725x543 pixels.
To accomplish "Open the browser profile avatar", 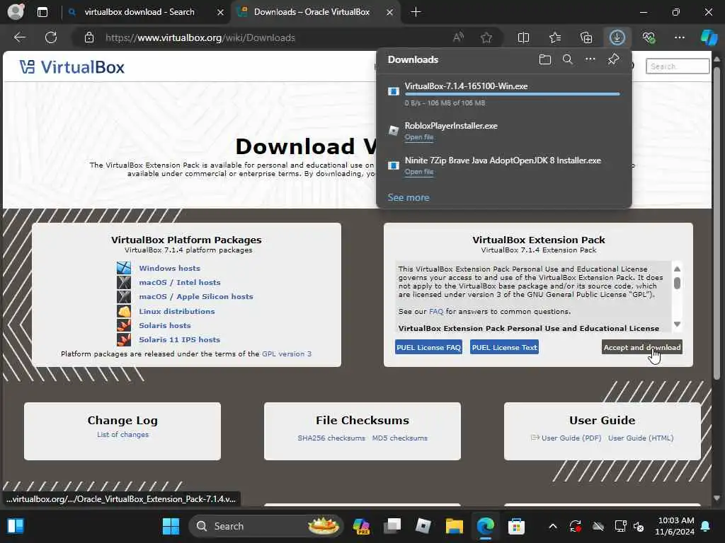I will (x=16, y=12).
